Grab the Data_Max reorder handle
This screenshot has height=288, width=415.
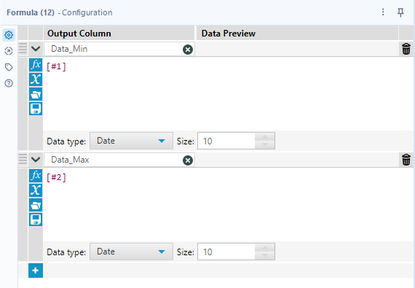coord(23,160)
